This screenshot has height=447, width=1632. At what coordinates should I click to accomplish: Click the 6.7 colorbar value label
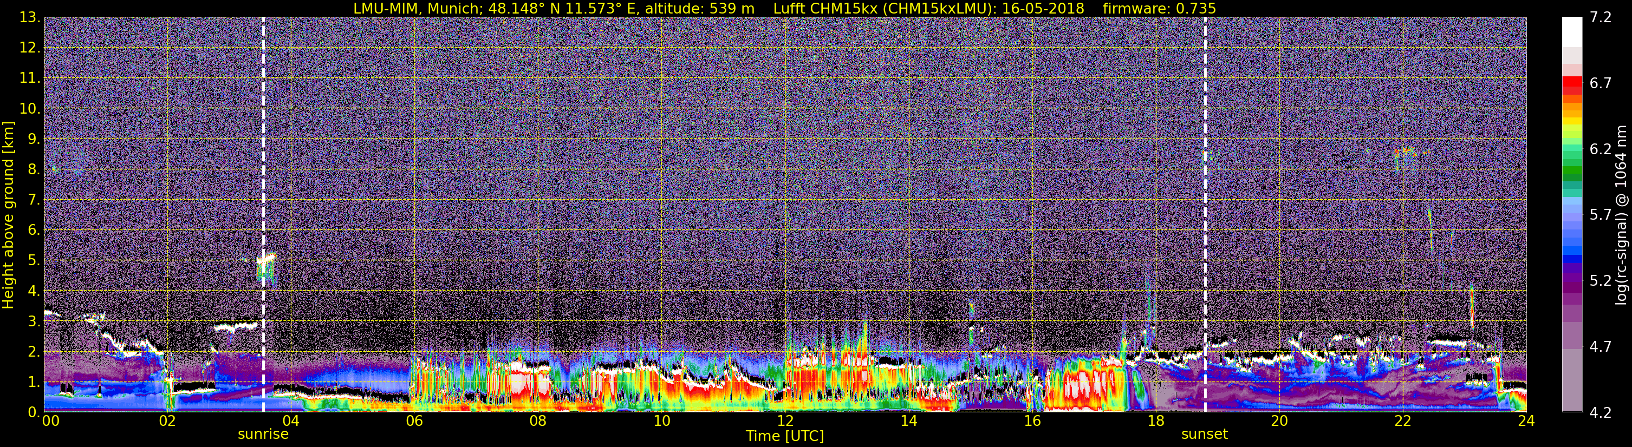coord(1601,83)
